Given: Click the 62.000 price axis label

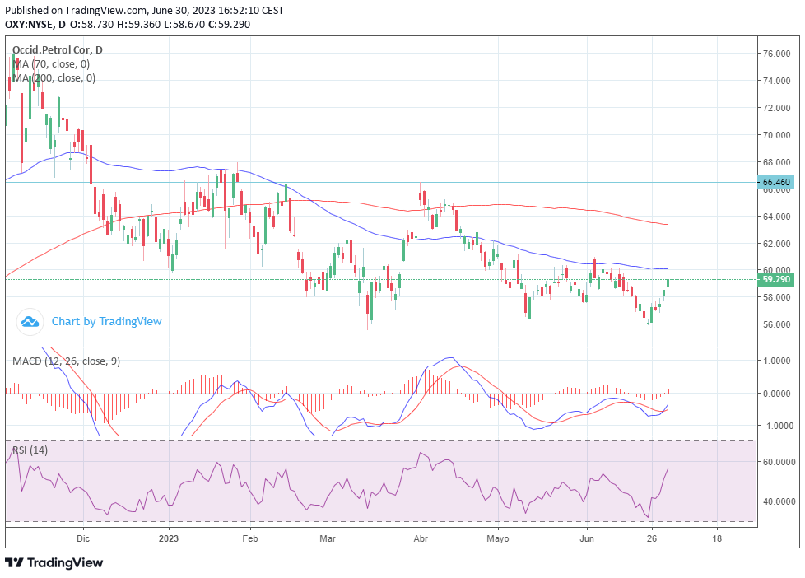Looking at the screenshot, I should pos(776,244).
